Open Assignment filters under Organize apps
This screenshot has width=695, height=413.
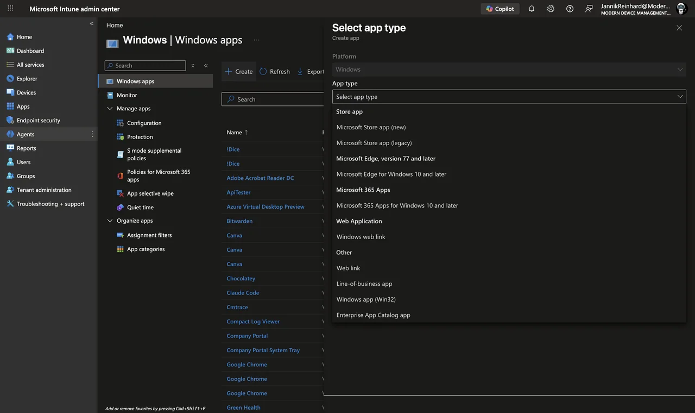coord(149,235)
